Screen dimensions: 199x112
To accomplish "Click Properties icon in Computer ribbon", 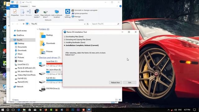I will [15, 13].
